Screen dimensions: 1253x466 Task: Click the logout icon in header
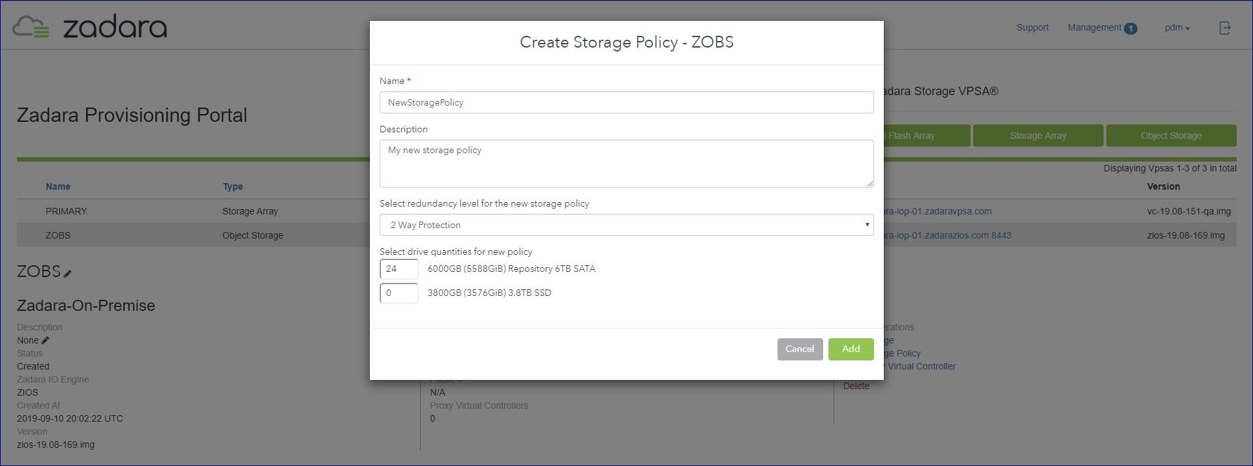coord(1225,27)
